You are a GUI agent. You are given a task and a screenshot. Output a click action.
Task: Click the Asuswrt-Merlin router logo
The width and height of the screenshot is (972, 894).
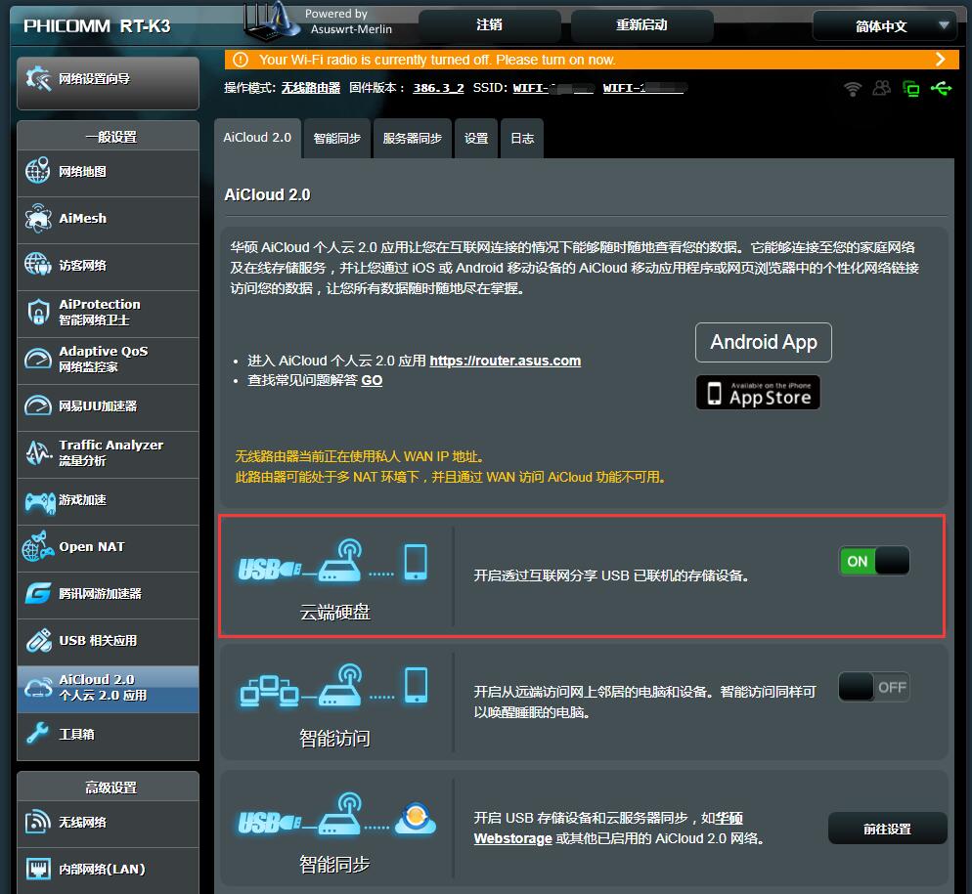[272, 21]
